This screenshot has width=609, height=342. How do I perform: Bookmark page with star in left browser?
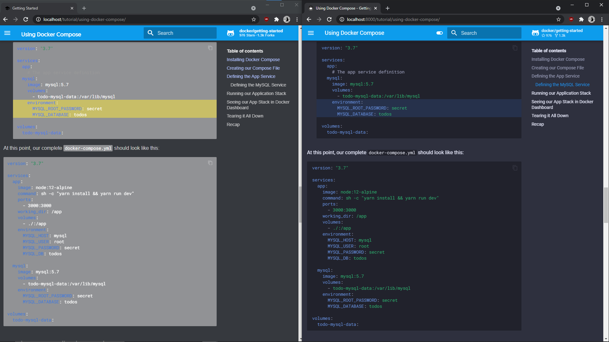[254, 19]
